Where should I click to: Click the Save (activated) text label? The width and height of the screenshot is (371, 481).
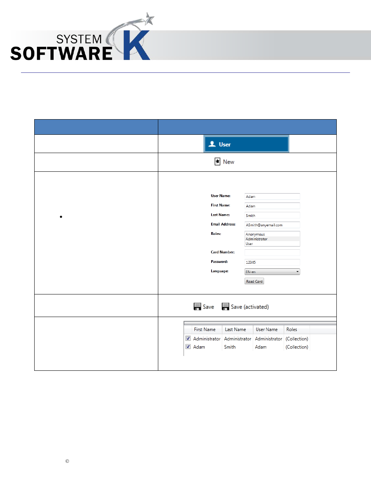[250, 307]
